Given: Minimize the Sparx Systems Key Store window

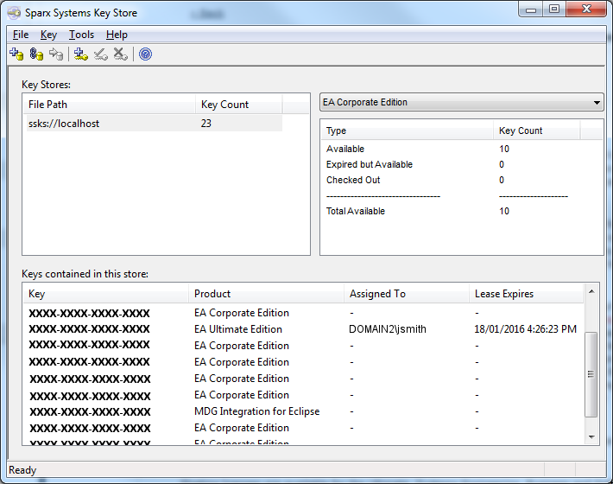Looking at the screenshot, I should (531, 10).
